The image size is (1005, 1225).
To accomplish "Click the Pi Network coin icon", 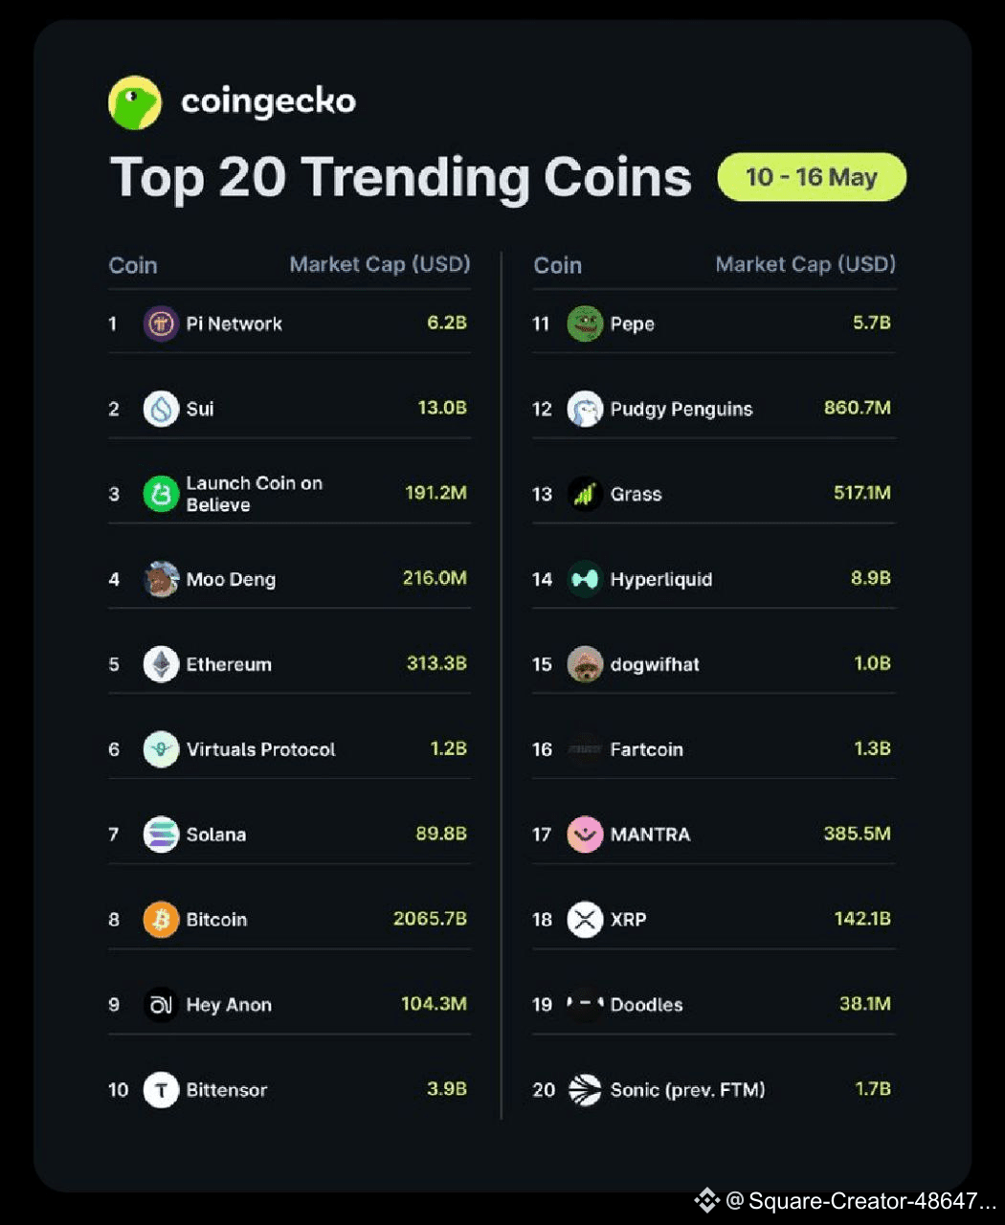I will pyautogui.click(x=161, y=323).
